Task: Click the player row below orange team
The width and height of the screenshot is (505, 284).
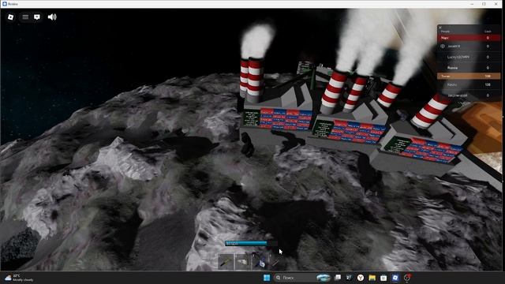Action: 469,84
